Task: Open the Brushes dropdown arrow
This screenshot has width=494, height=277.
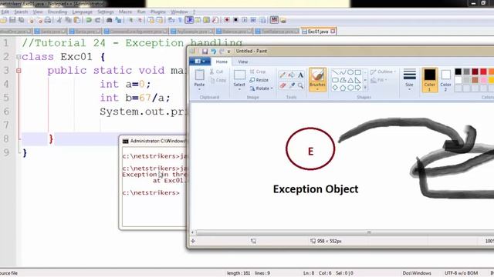Action: pos(317,89)
